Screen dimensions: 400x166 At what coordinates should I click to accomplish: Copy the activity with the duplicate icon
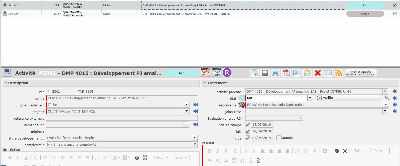pos(296,73)
